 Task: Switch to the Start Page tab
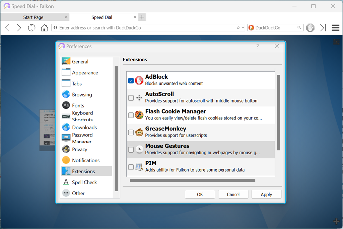tap(33, 17)
